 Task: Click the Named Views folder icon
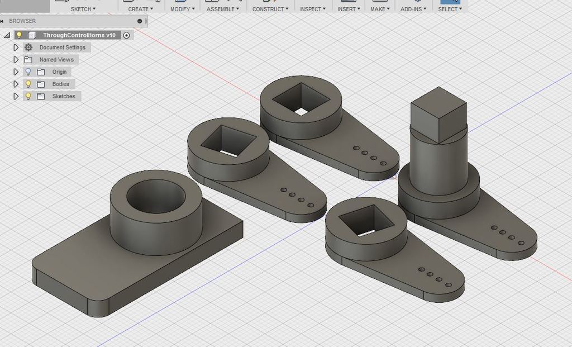28,60
